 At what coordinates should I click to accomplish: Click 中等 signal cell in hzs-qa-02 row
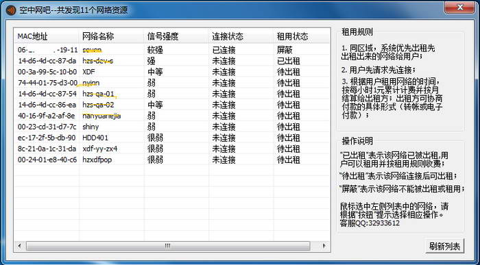[155, 105]
